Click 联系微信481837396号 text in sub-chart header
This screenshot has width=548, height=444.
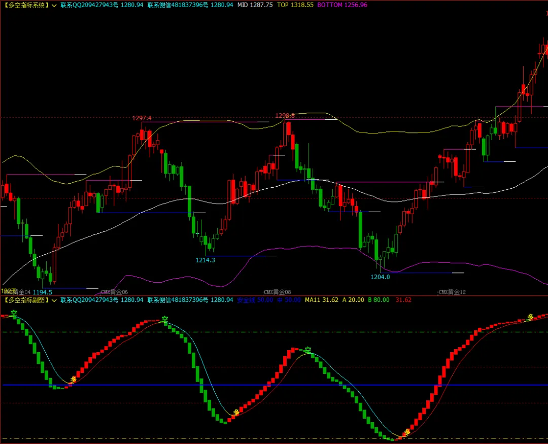[178, 300]
